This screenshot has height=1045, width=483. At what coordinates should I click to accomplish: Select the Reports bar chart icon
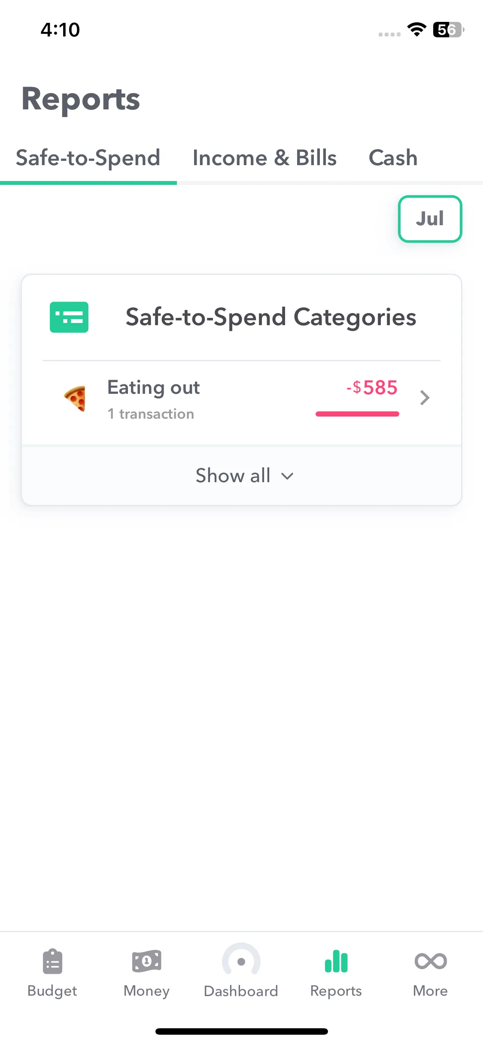click(x=336, y=961)
